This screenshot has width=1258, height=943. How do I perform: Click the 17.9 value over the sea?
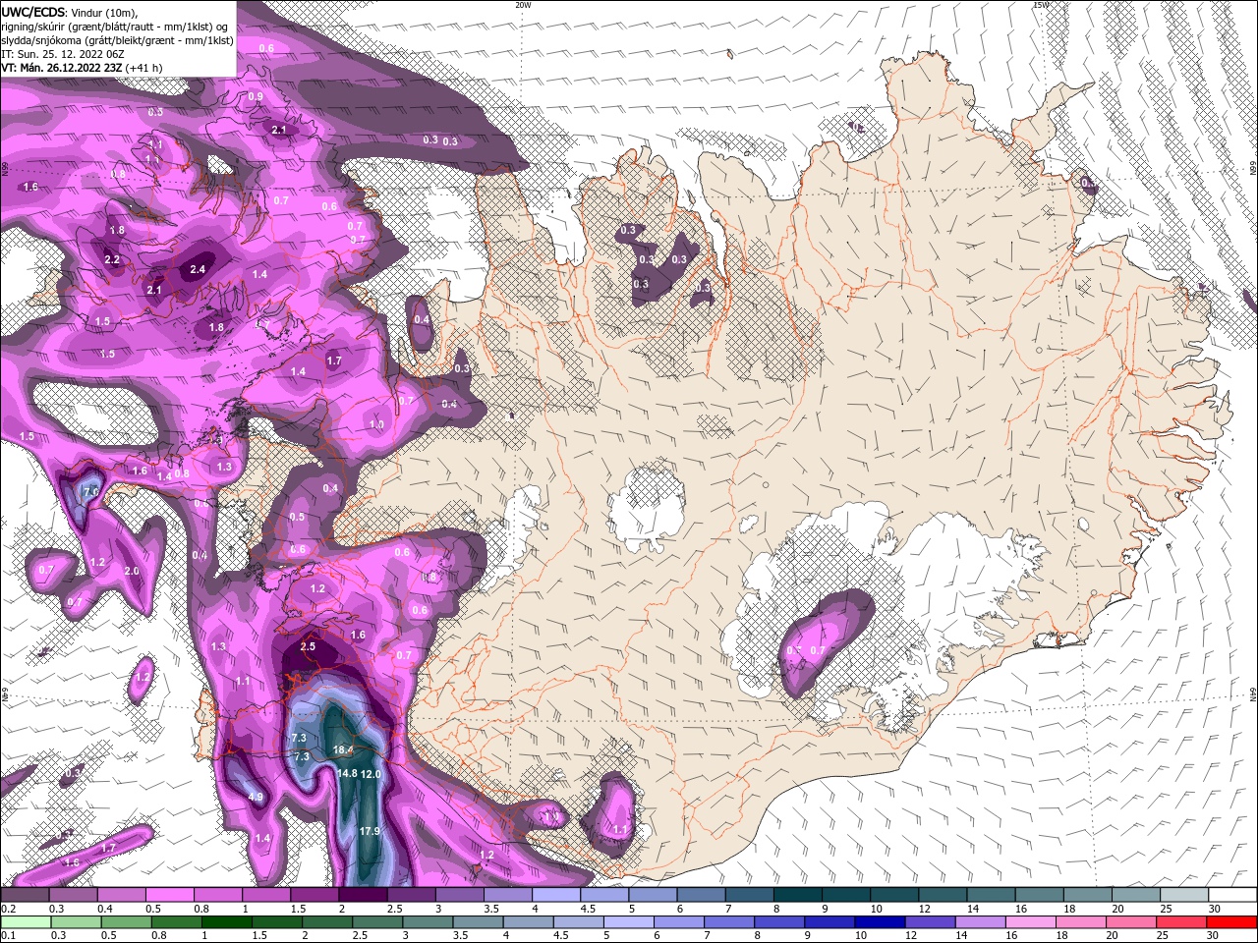(x=370, y=831)
